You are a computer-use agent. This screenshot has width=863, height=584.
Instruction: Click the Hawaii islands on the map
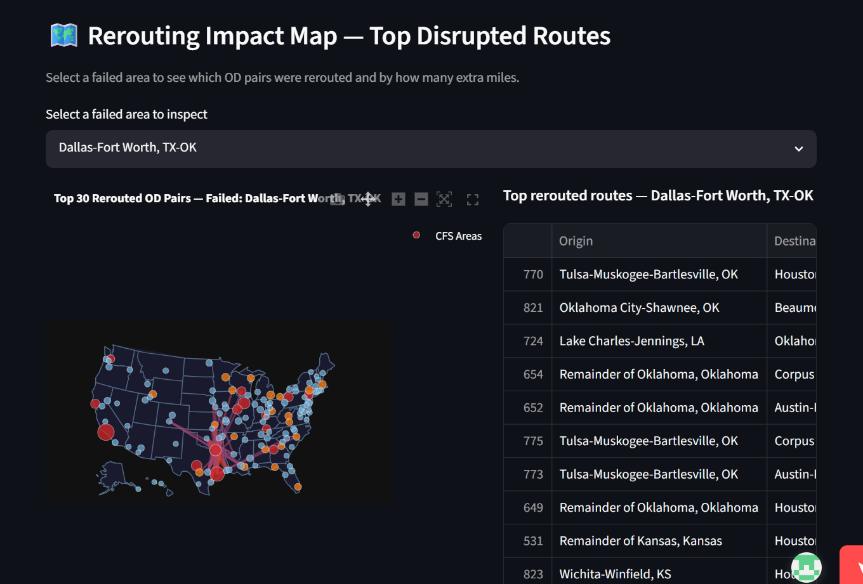[x=159, y=486]
